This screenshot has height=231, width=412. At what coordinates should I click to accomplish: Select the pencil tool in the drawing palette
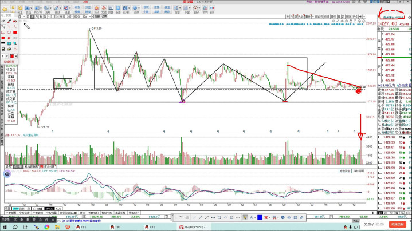tap(5, 27)
